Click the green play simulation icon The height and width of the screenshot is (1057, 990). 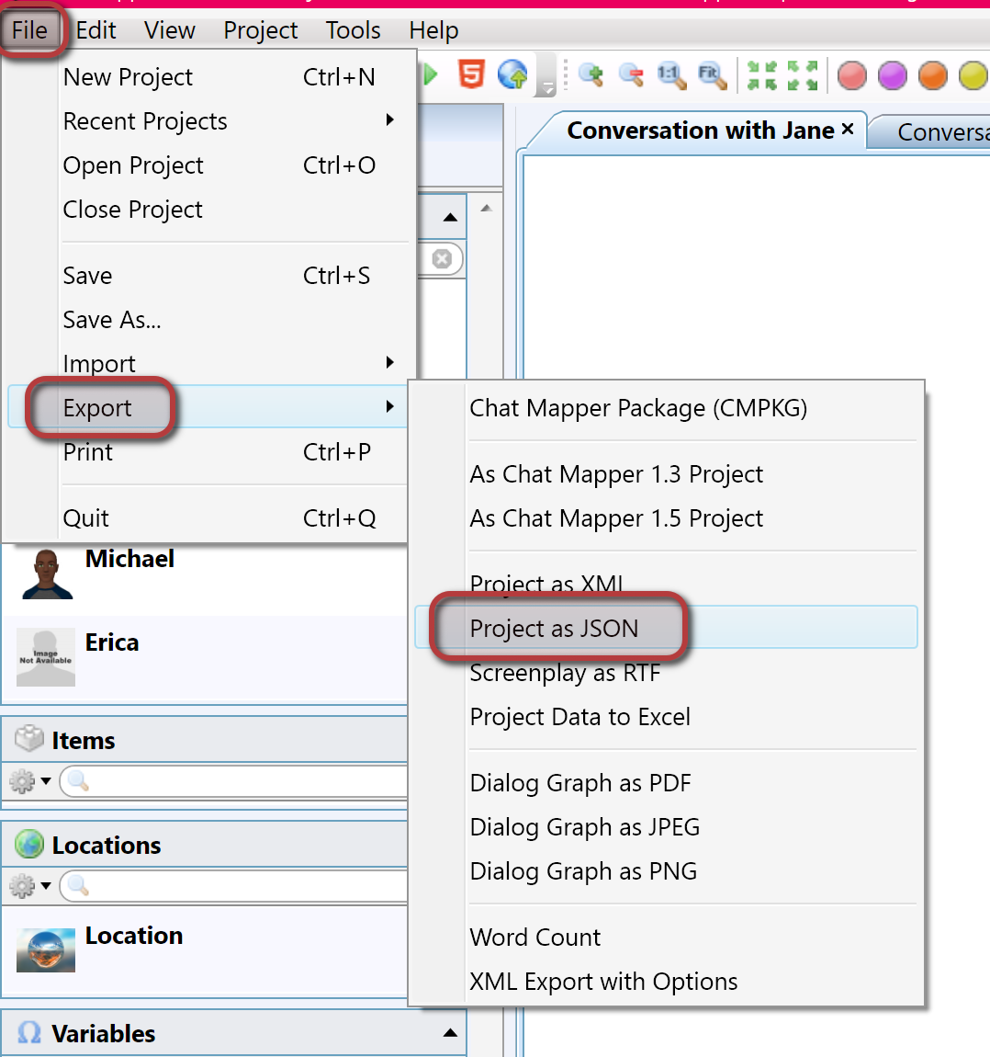tap(430, 74)
